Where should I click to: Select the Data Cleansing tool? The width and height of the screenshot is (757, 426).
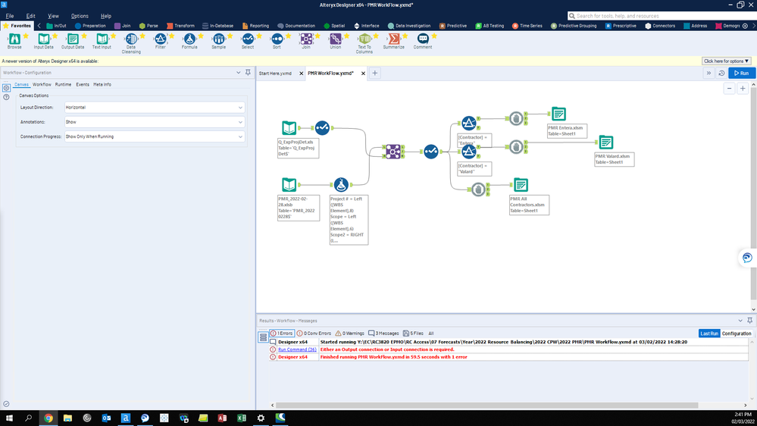pos(131,39)
